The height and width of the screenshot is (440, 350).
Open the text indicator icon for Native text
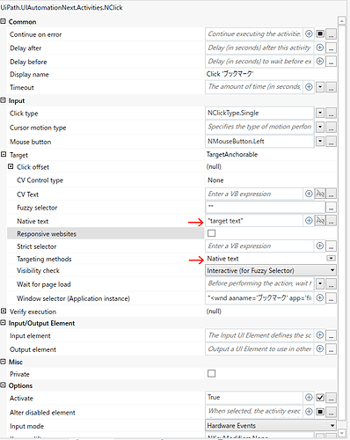320,221
